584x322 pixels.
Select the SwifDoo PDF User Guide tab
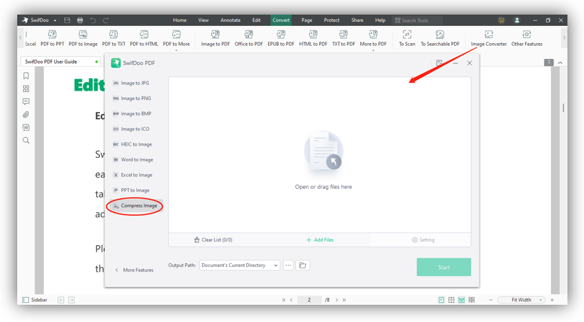coord(60,62)
